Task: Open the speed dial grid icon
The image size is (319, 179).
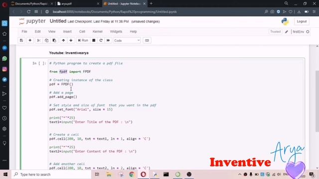Action: (36, 11)
